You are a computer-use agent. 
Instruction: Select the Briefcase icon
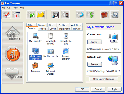click(x=35, y=67)
